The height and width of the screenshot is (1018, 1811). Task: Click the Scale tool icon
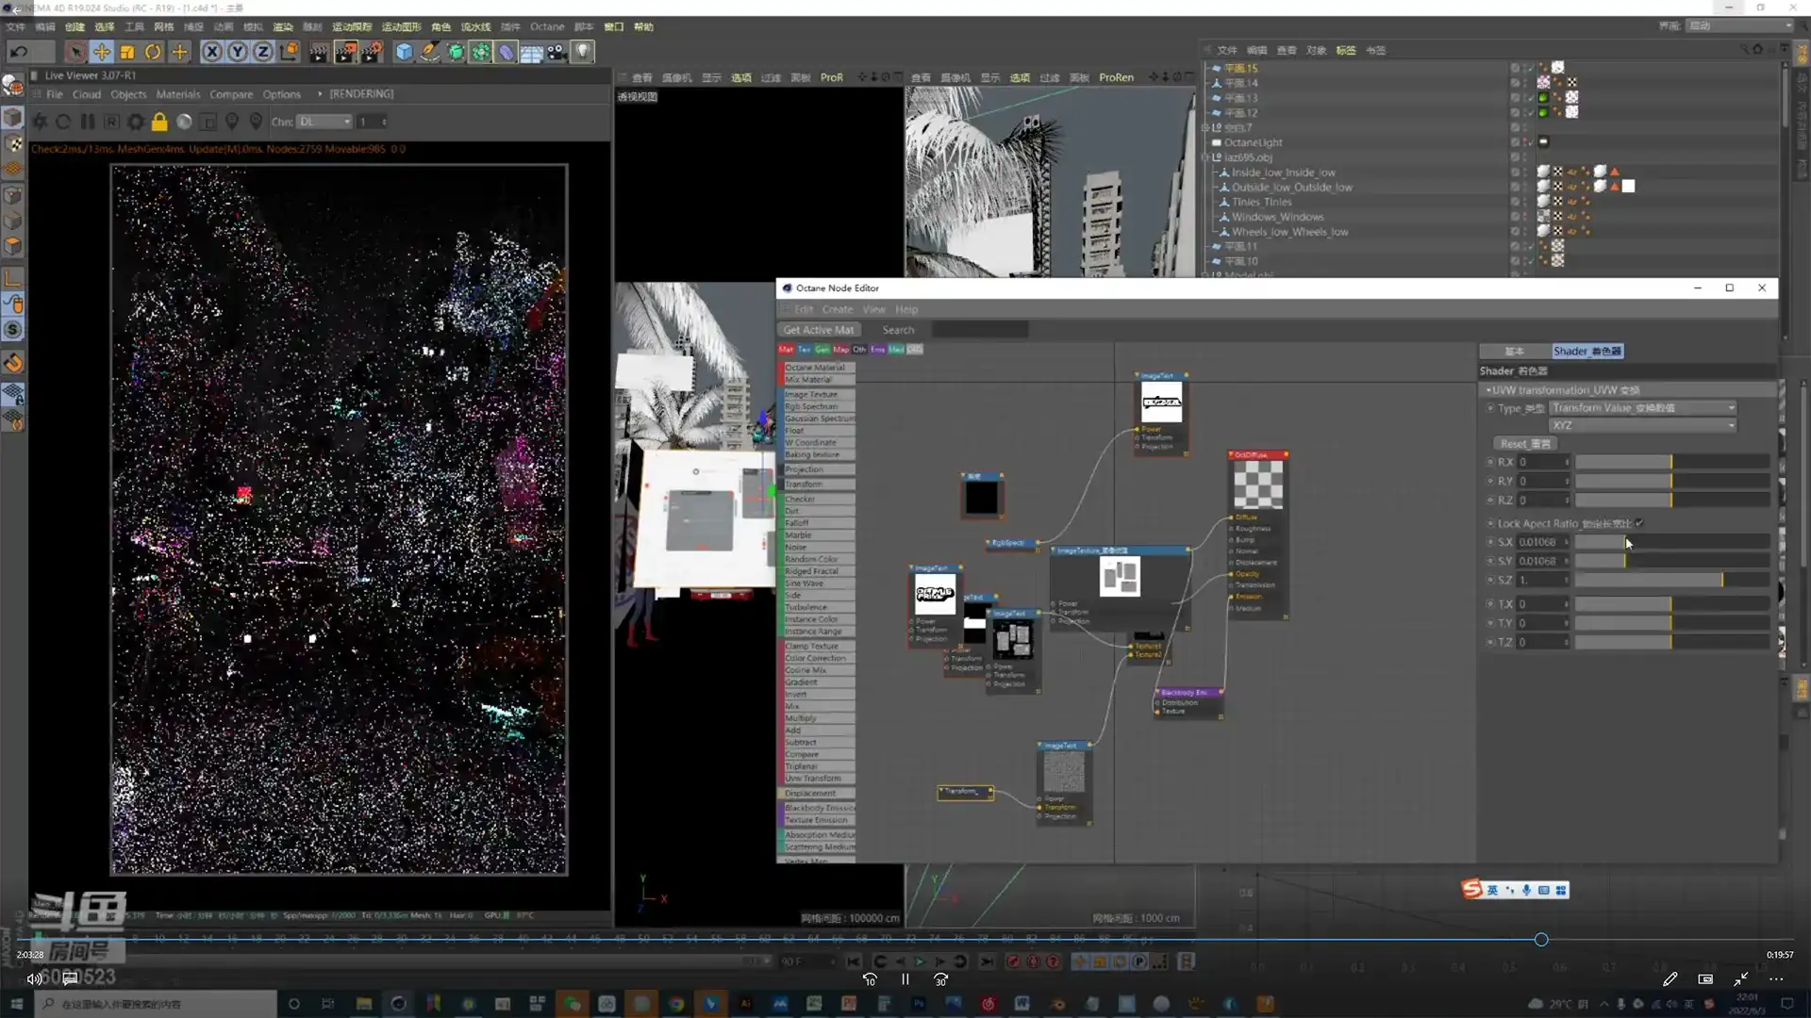pos(127,52)
